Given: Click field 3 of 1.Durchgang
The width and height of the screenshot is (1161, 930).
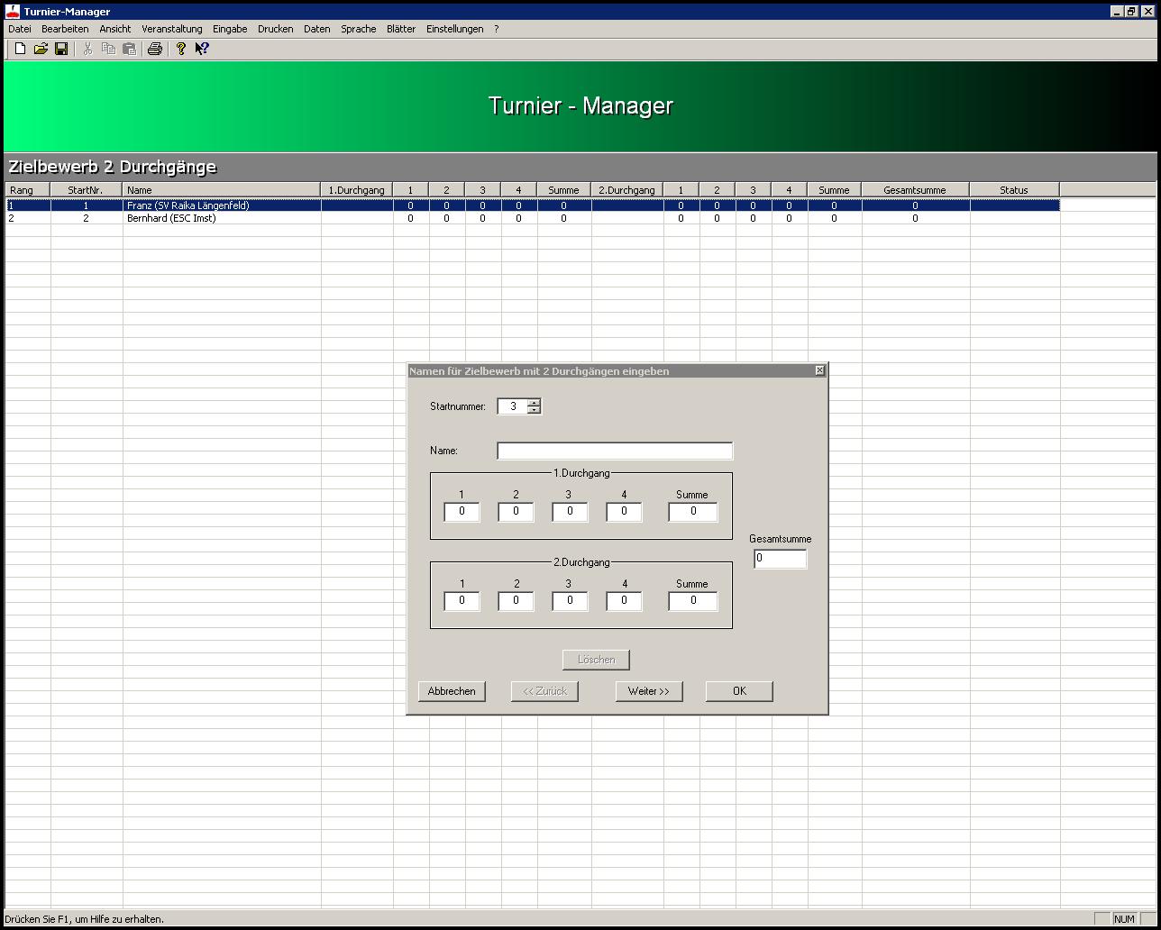Looking at the screenshot, I should (x=570, y=512).
